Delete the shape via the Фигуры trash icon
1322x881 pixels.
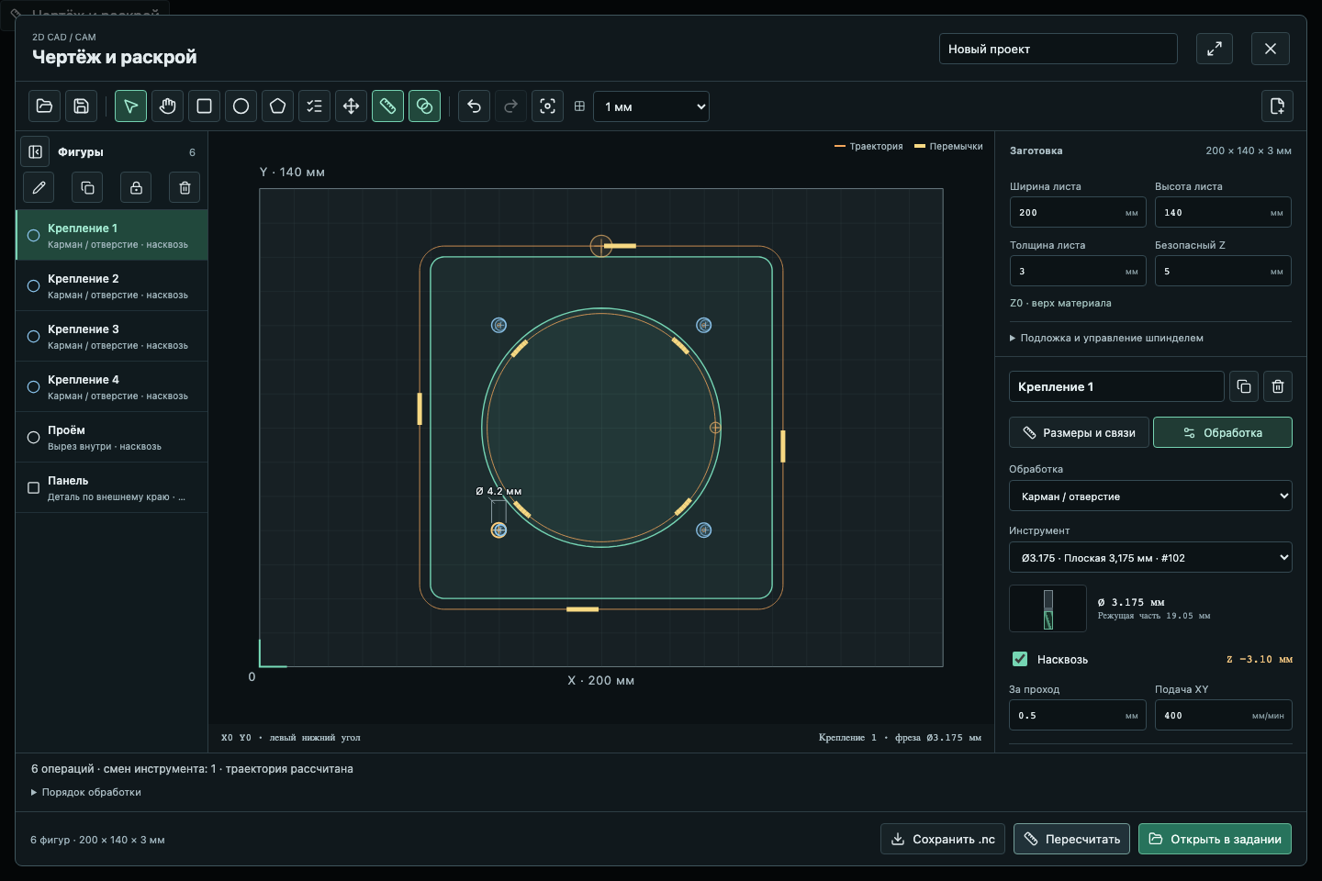tap(185, 187)
